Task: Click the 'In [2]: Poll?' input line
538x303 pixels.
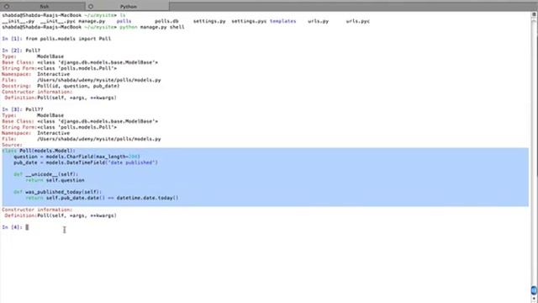Action: click(x=21, y=50)
